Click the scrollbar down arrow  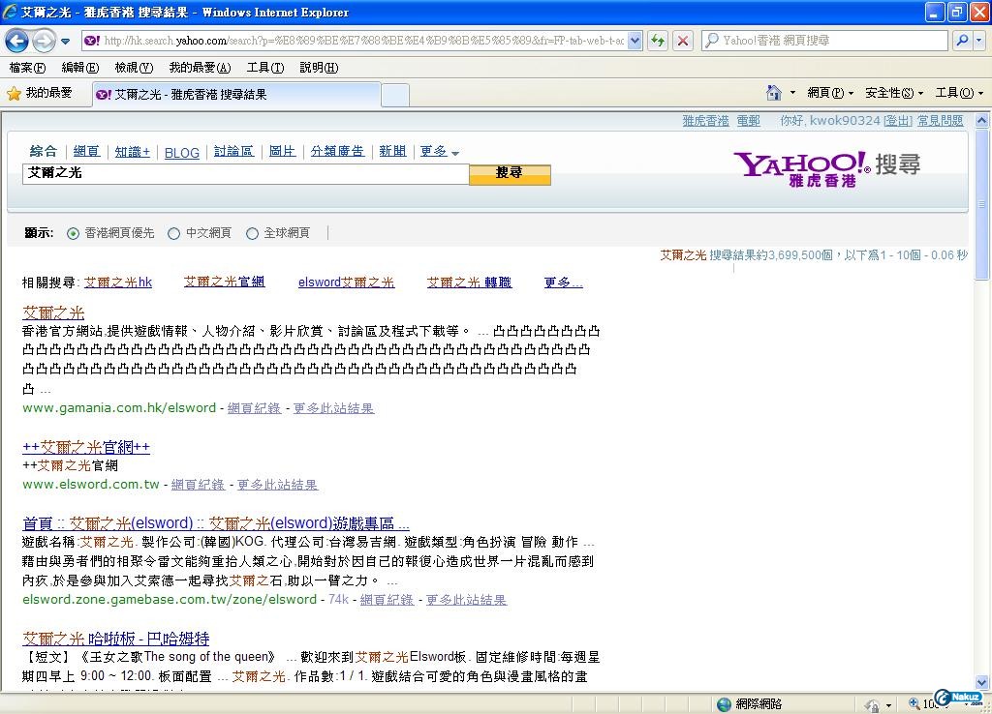pos(982,682)
